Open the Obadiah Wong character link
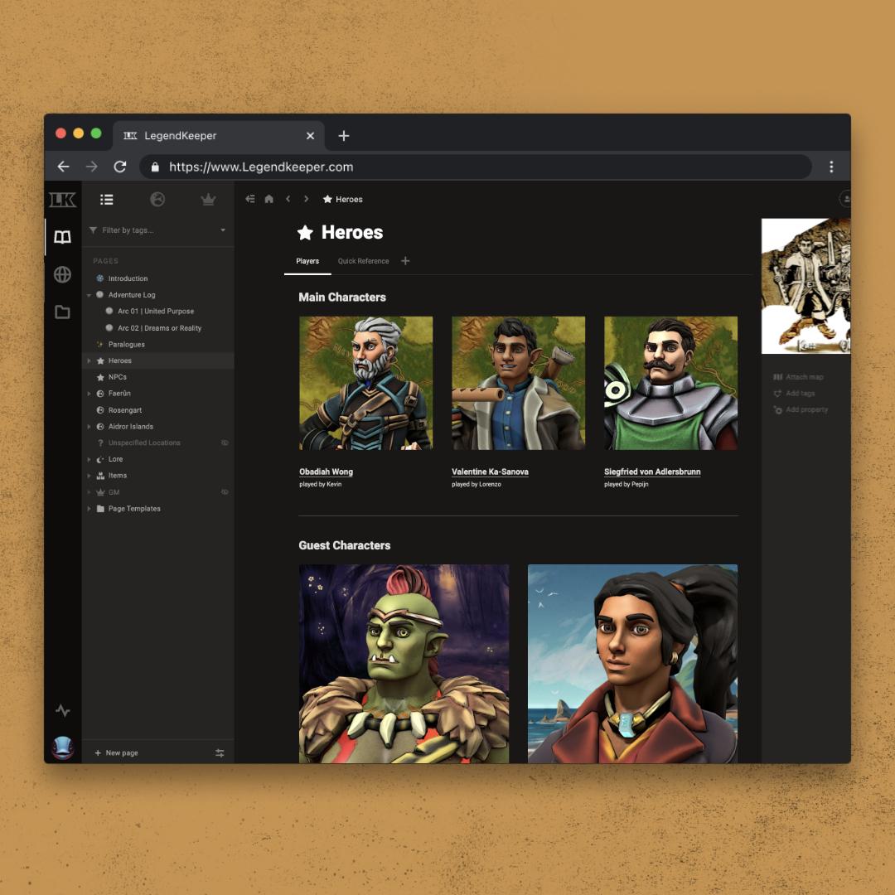The image size is (895, 895). tap(326, 472)
